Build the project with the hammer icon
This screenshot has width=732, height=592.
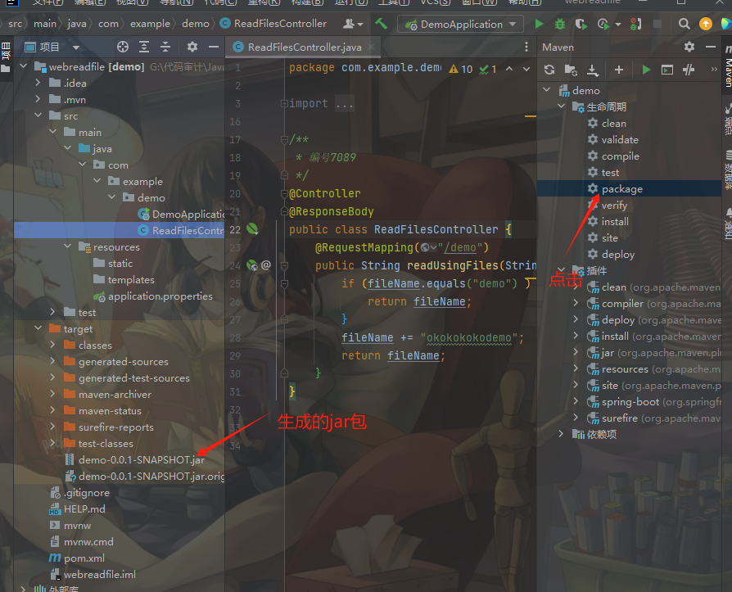pyautogui.click(x=381, y=24)
